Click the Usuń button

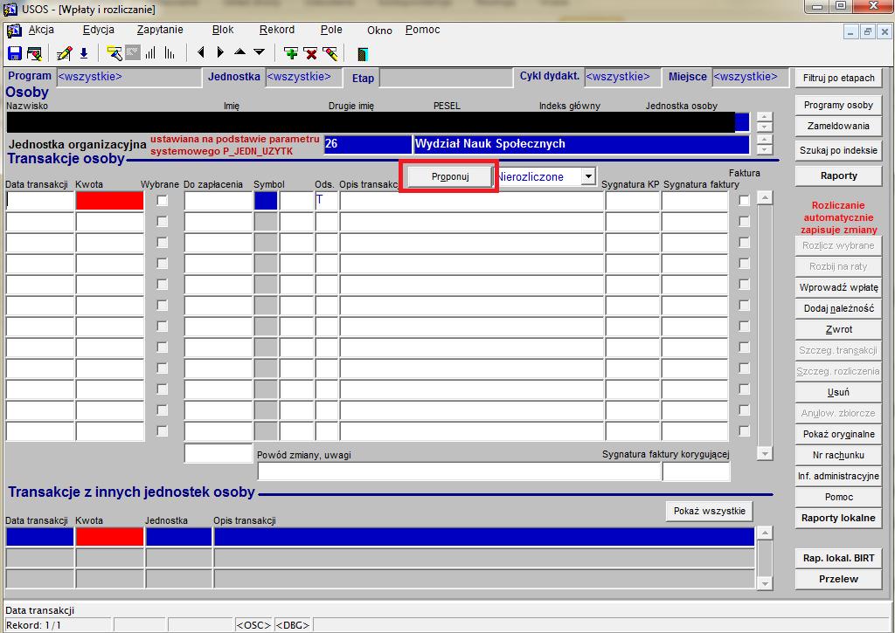coord(838,392)
